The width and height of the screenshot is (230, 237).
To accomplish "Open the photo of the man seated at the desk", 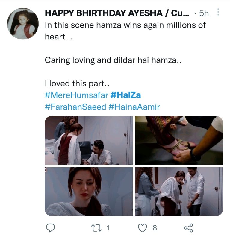I will [89, 140].
